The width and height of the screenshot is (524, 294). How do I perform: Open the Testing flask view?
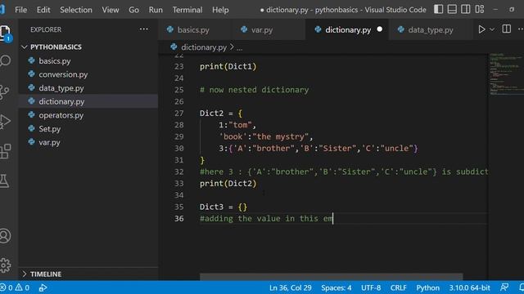(x=5, y=181)
